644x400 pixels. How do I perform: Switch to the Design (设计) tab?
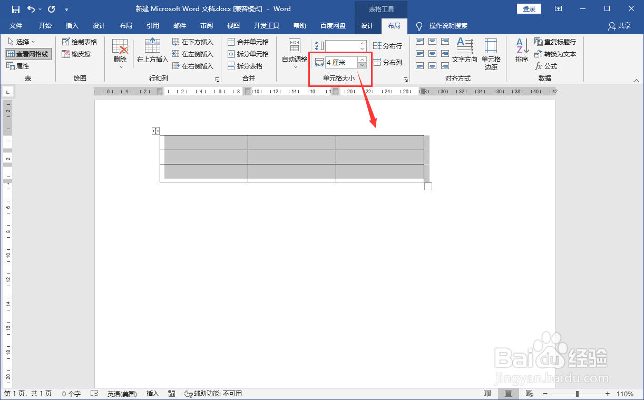coord(367,25)
